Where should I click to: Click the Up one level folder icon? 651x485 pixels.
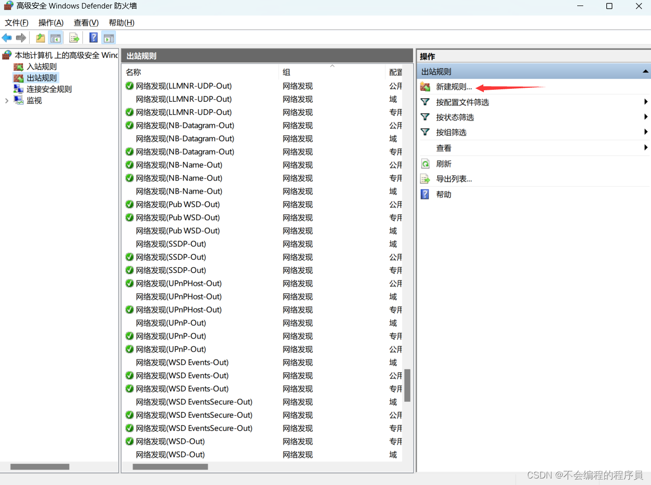pos(40,38)
